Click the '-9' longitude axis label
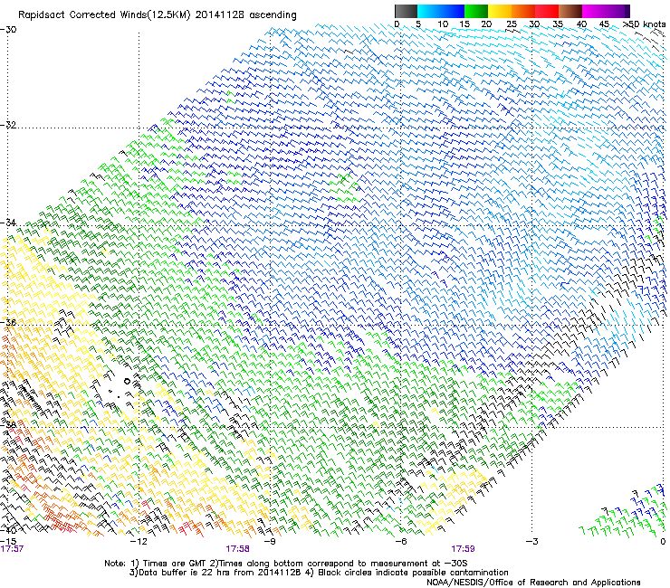This screenshot has width=670, height=588. 270,542
